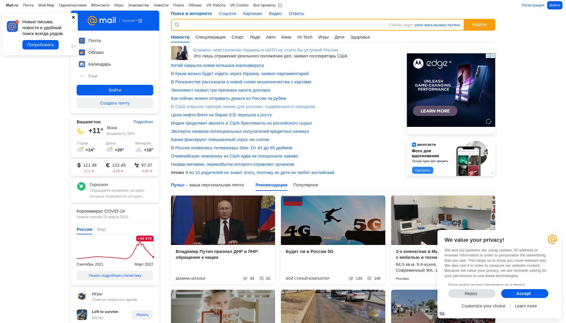Open the trending илон маск query link
This screenshot has width=566, height=323.
pyautogui.click(x=437, y=25)
